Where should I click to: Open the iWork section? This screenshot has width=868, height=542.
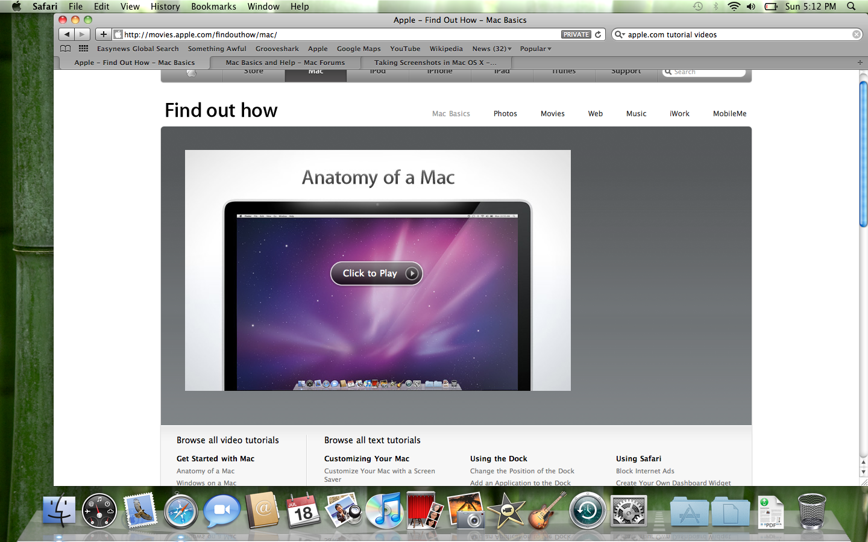679,114
